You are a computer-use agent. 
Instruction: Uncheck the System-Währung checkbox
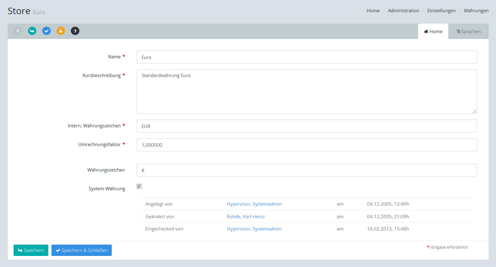139,186
